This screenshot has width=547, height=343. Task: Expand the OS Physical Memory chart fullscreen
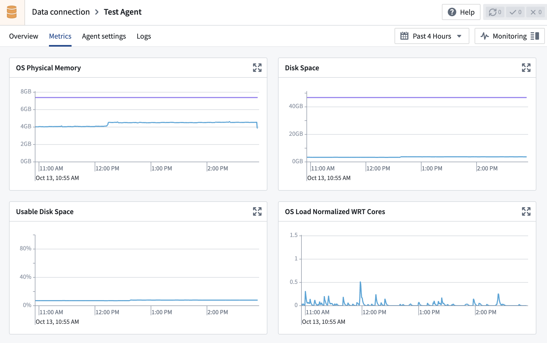(257, 68)
